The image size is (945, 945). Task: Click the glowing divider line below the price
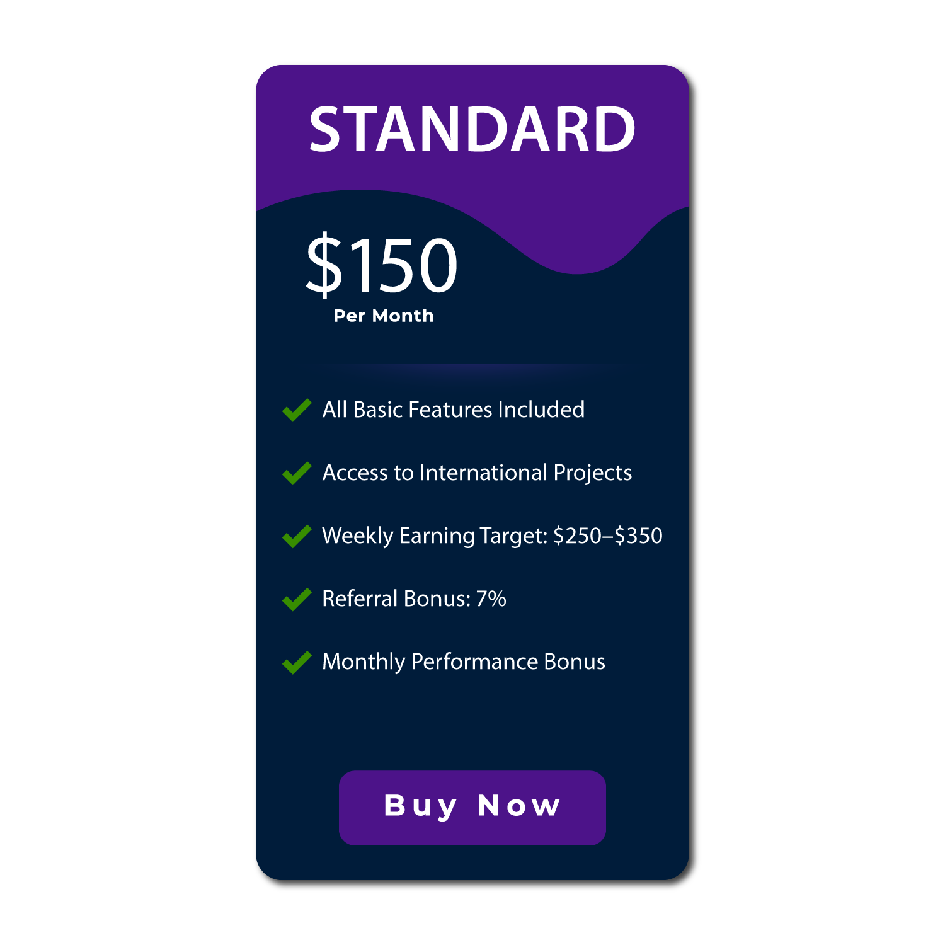click(x=472, y=371)
